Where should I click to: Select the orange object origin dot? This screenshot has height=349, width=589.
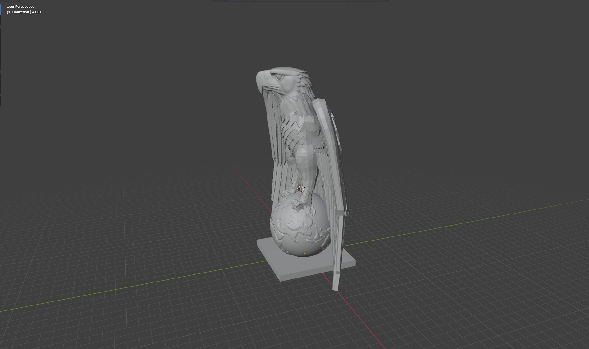click(x=304, y=254)
